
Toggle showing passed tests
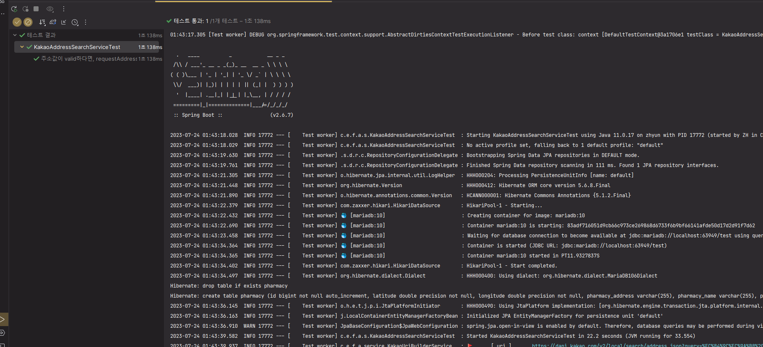point(17,22)
